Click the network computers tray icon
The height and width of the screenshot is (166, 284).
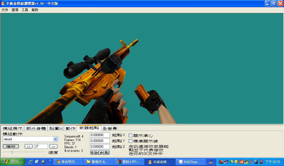tap(226, 162)
